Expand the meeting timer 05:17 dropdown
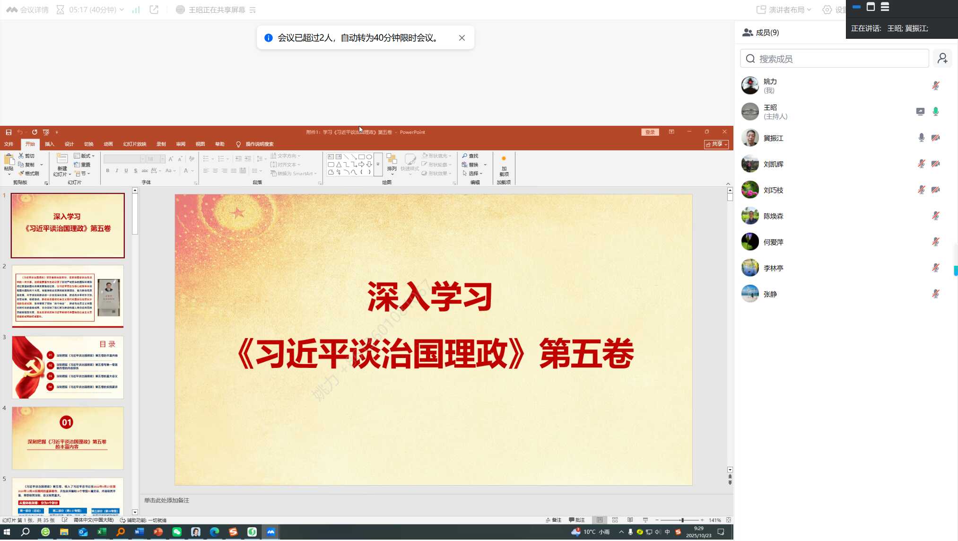 122,10
